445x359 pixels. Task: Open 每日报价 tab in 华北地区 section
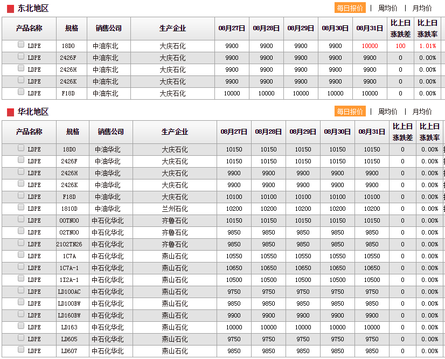pyautogui.click(x=350, y=112)
